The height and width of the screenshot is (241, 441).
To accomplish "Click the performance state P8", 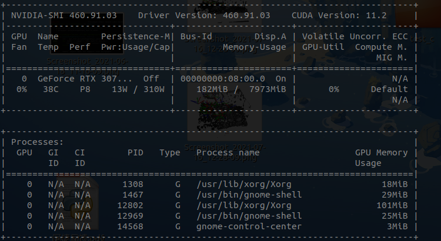I will coord(85,90).
